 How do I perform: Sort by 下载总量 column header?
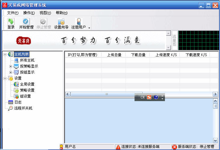point(138,55)
